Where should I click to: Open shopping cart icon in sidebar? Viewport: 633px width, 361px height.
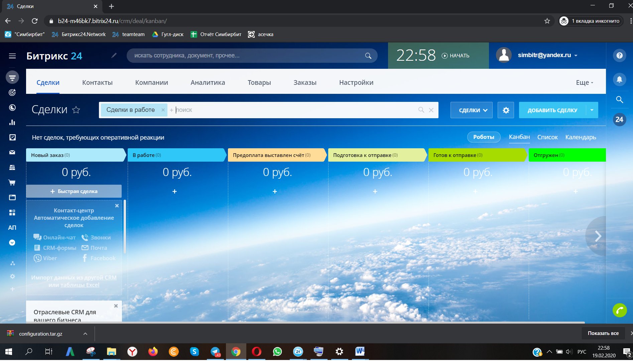coord(12,182)
